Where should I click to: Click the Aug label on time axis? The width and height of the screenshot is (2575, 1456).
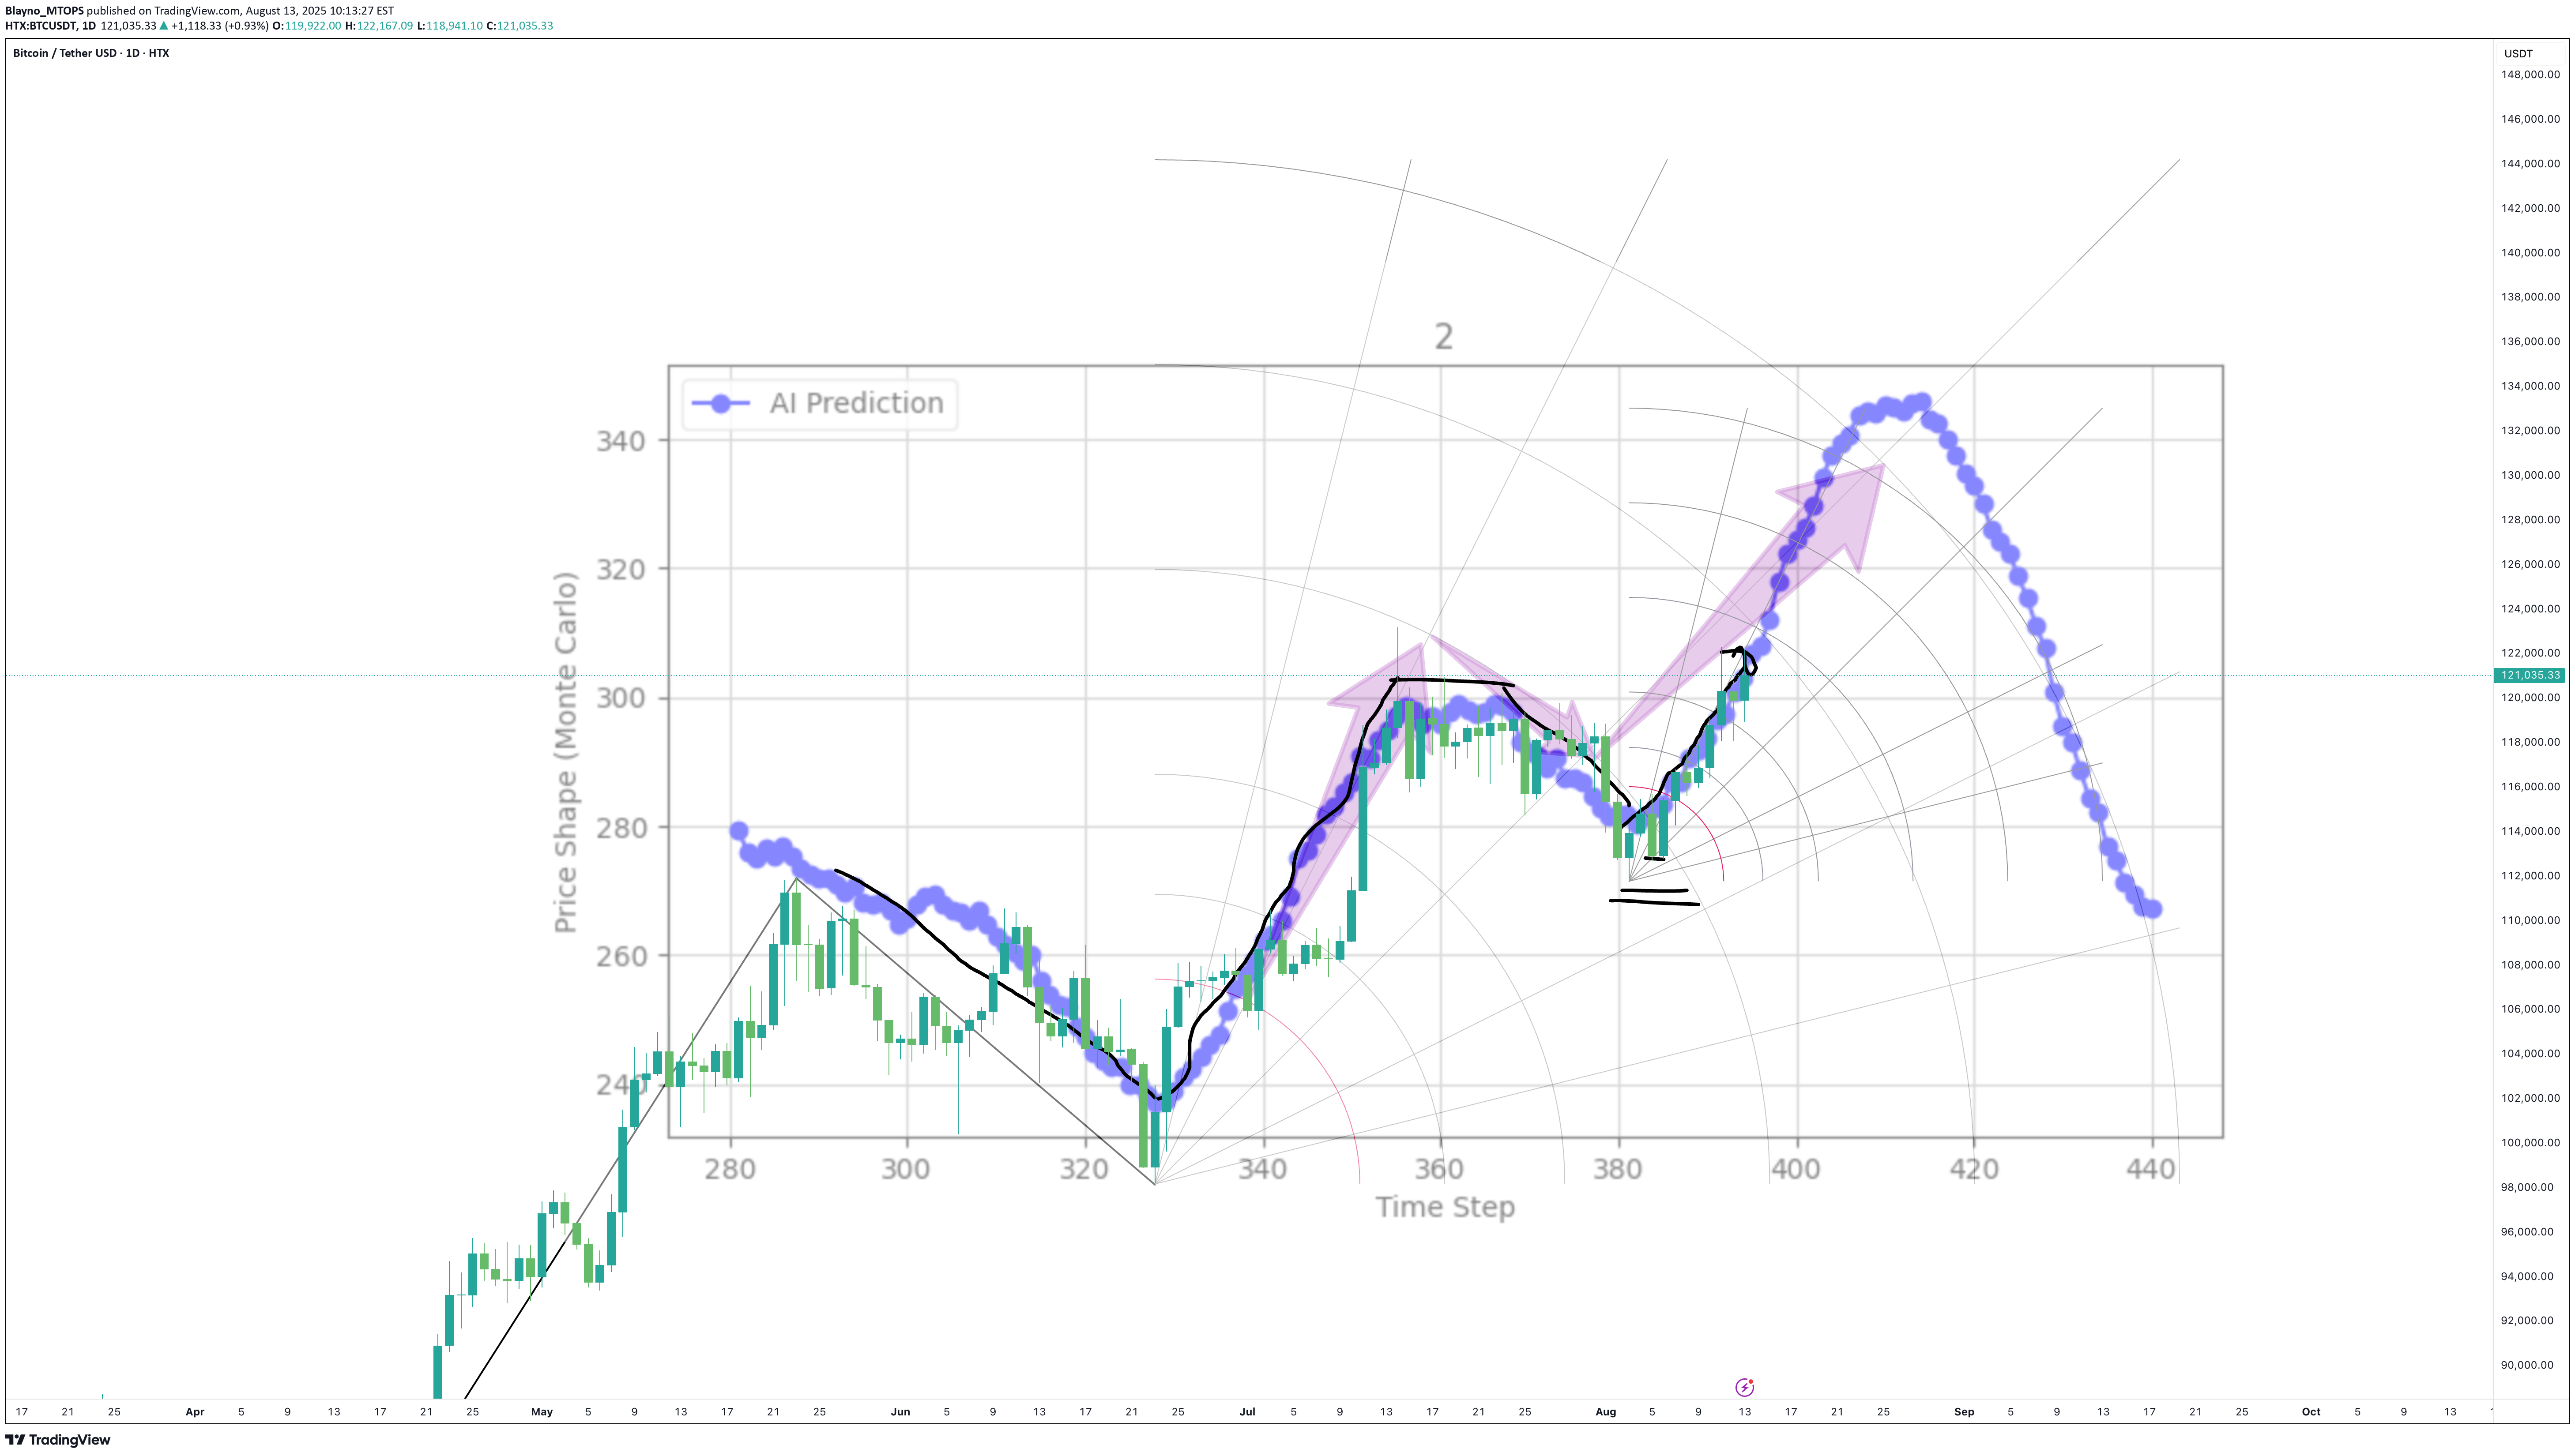pos(1606,1412)
